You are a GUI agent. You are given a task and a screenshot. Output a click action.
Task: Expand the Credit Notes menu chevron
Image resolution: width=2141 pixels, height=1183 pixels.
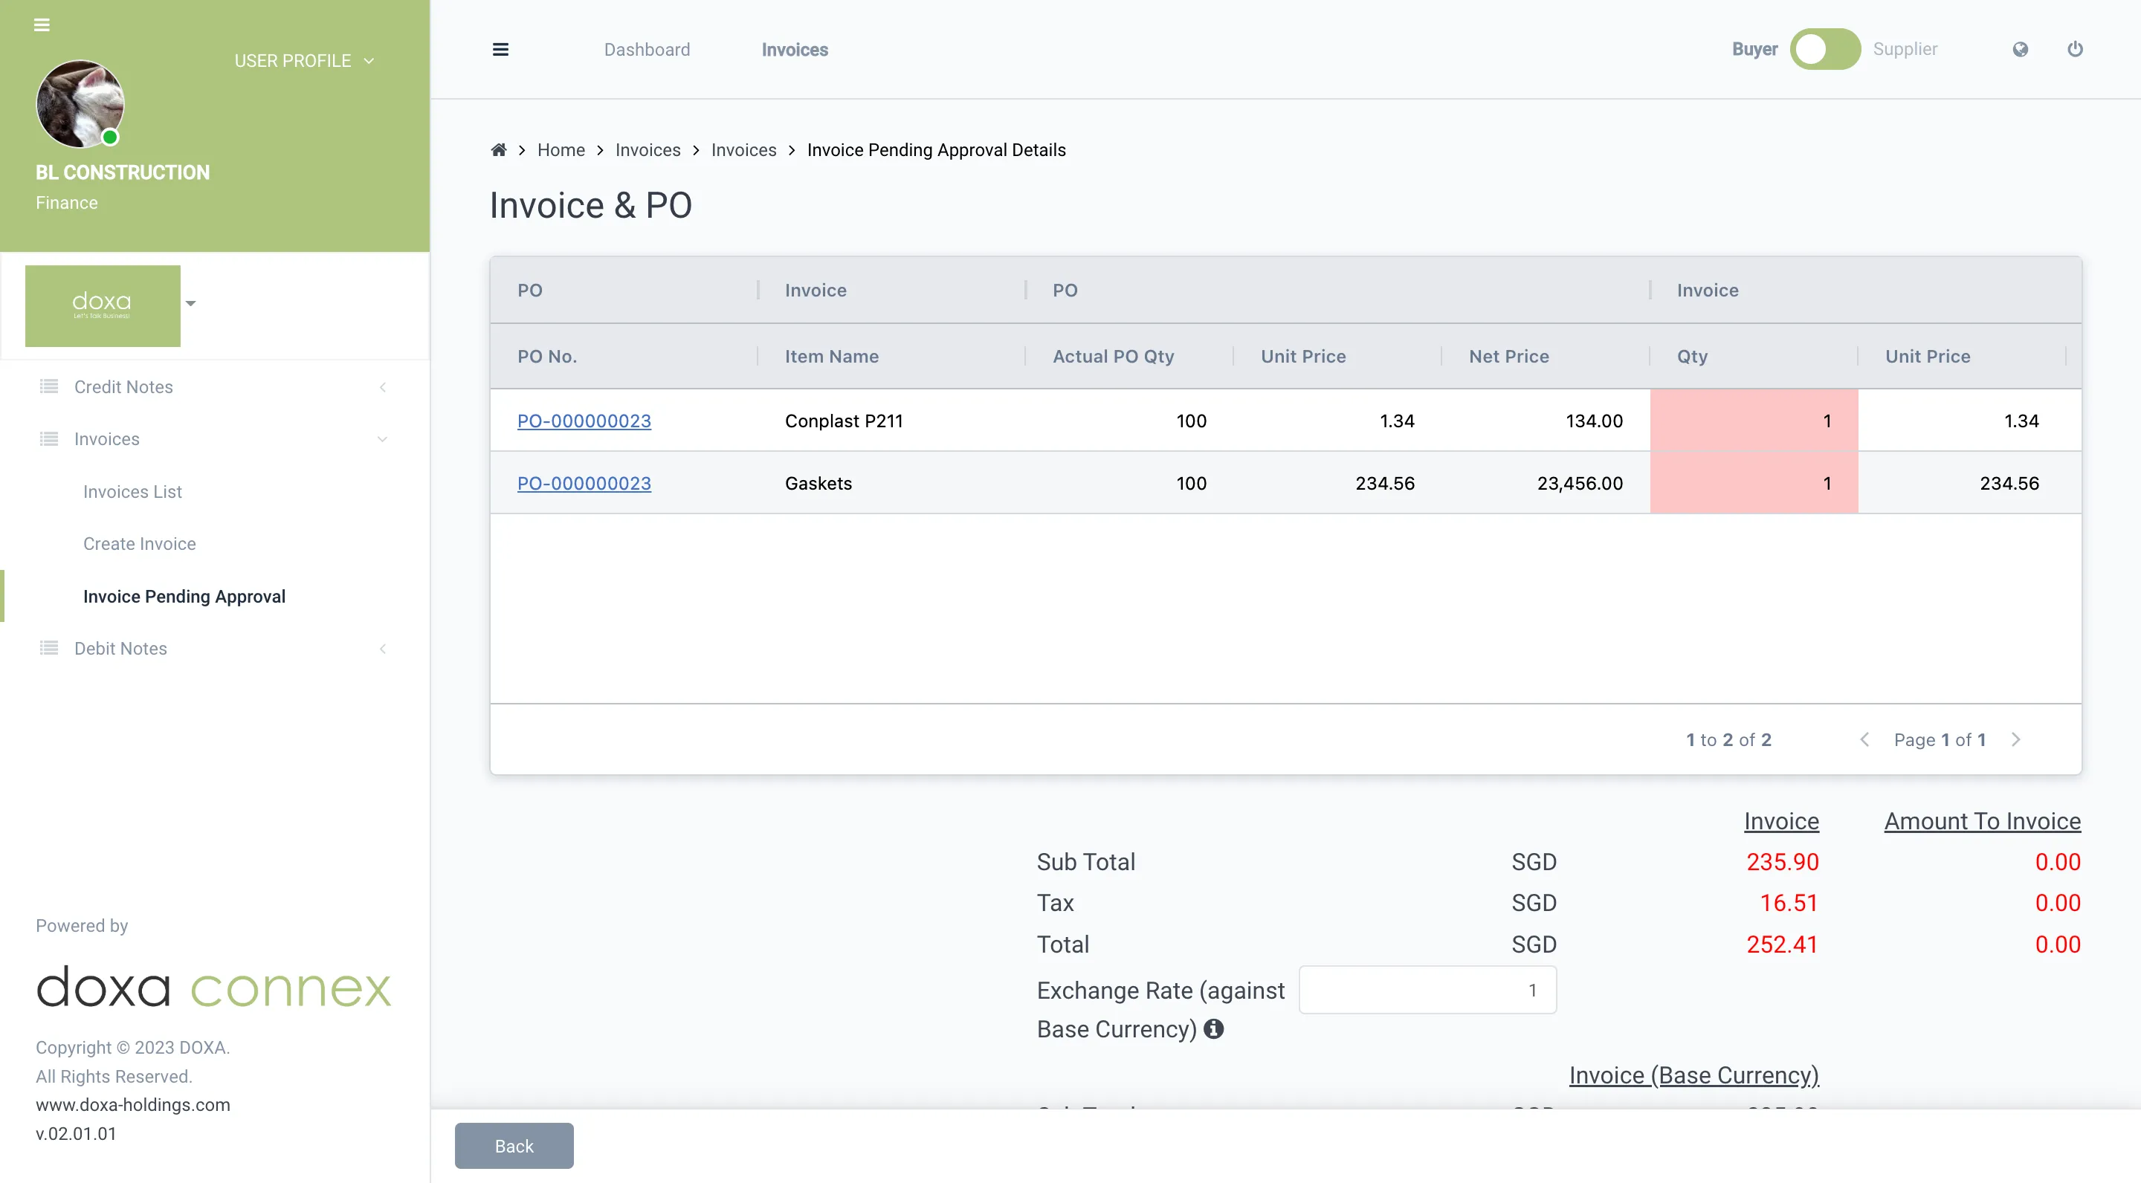382,387
